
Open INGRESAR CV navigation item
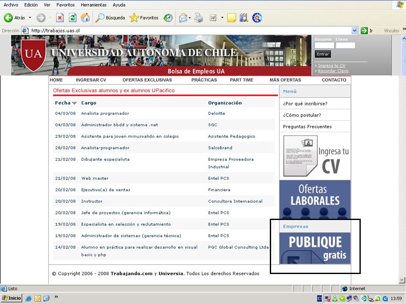91,80
